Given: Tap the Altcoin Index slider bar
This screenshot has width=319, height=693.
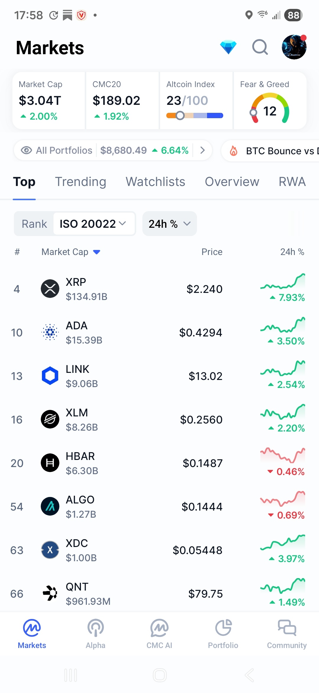Looking at the screenshot, I should click(x=195, y=115).
